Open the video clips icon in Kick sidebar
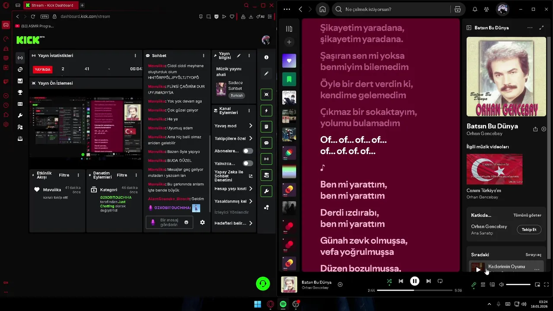Viewport: 553px width, 311px height. click(x=20, y=104)
